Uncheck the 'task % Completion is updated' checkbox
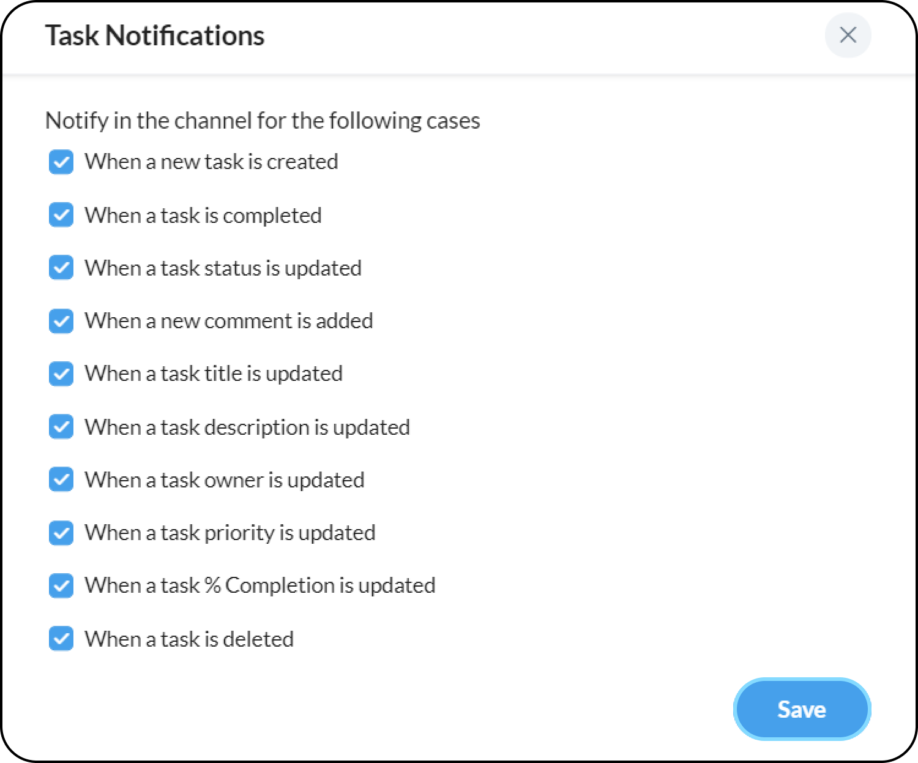This screenshot has height=763, width=918. [x=61, y=585]
